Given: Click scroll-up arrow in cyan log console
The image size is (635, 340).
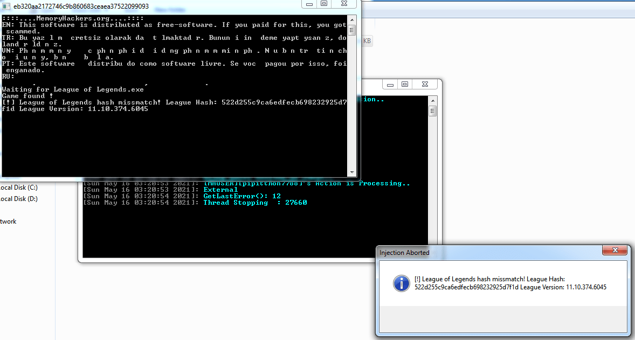Looking at the screenshot, I should (x=432, y=100).
